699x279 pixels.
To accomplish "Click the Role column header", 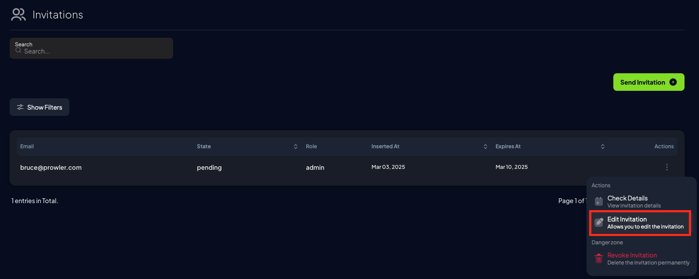I will pyautogui.click(x=311, y=147).
